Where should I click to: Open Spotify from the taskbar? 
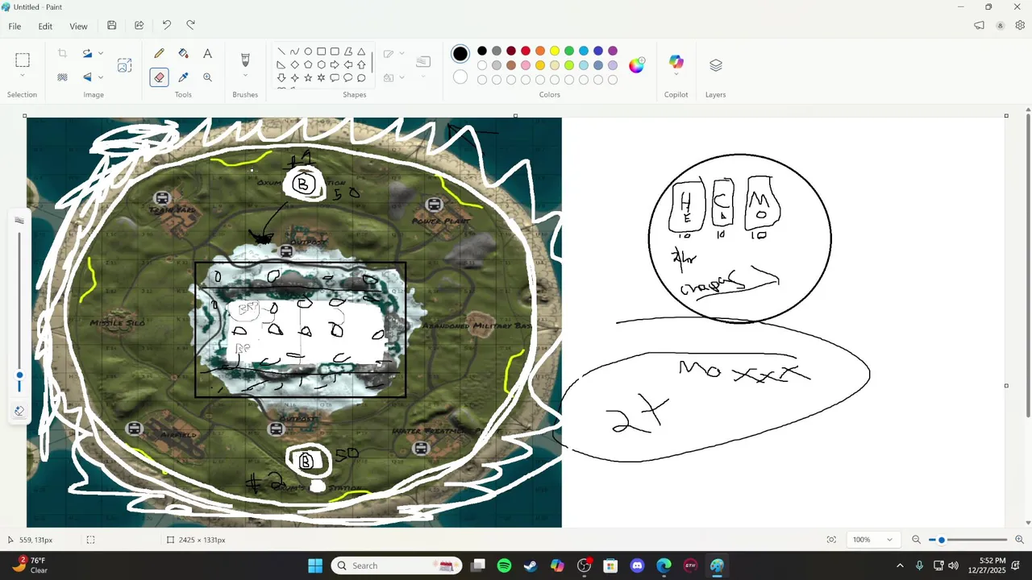click(504, 565)
